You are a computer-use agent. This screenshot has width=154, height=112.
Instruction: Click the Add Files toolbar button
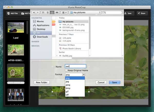click(13, 13)
